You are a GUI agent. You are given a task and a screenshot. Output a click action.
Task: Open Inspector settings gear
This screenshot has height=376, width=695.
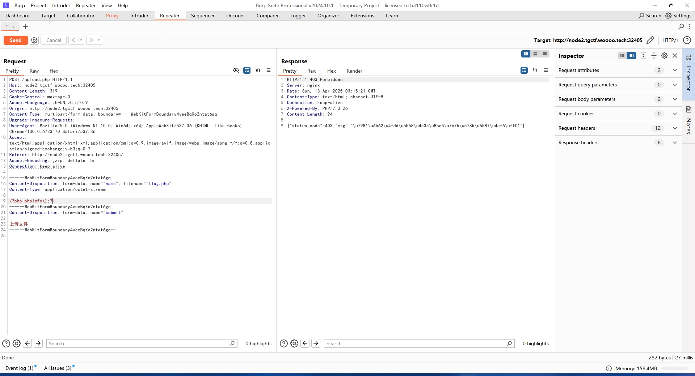tap(664, 56)
